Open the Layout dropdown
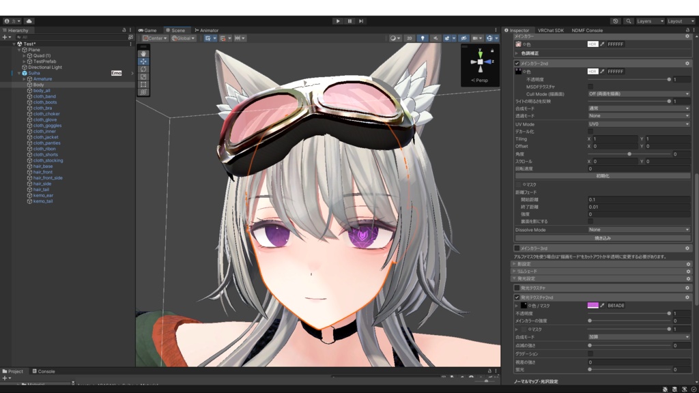 pyautogui.click(x=681, y=21)
